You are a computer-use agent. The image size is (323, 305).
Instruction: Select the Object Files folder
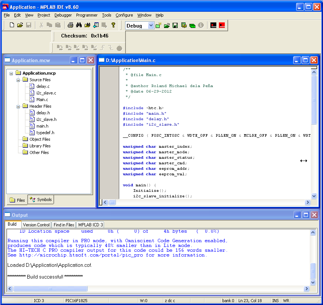[40, 139]
